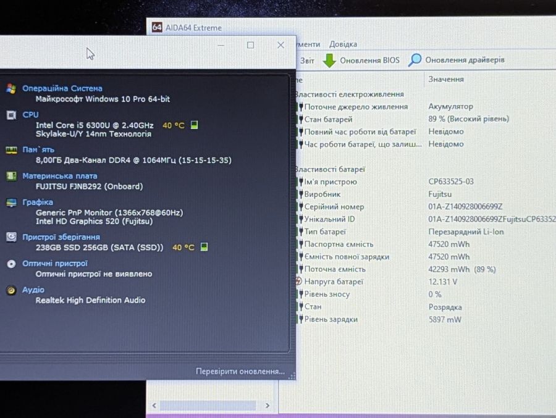Open the Довідка menu in AIDA64

pos(343,44)
